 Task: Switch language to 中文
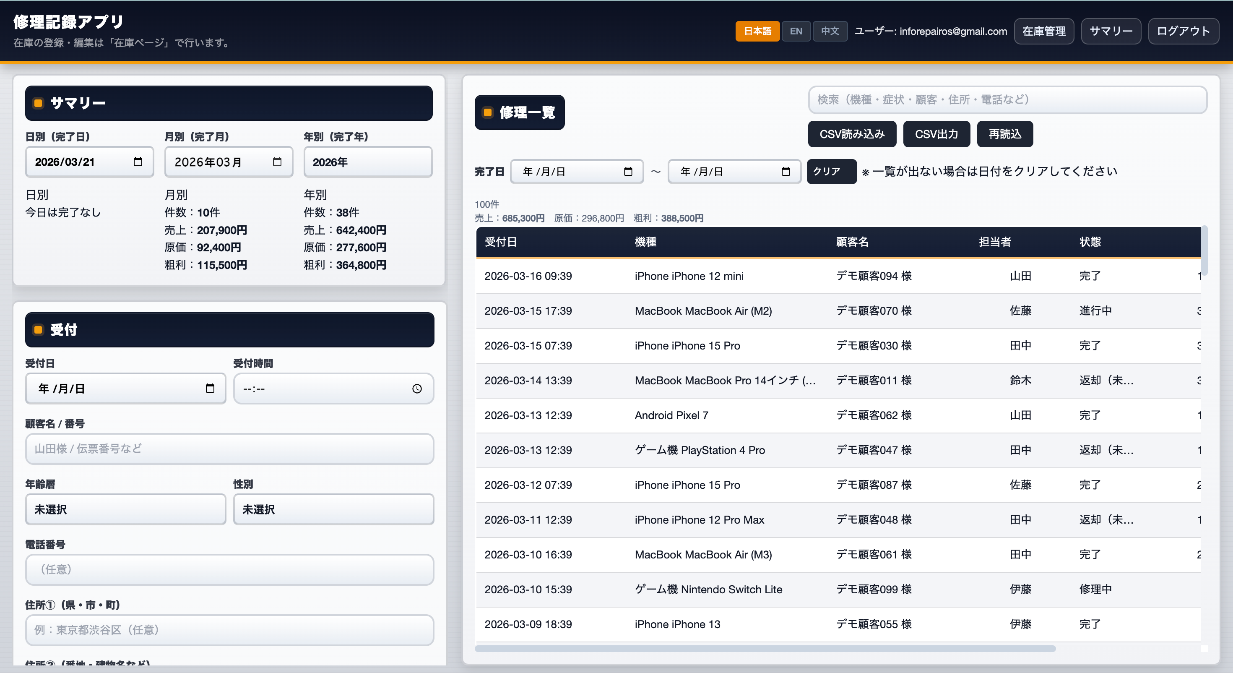830,31
